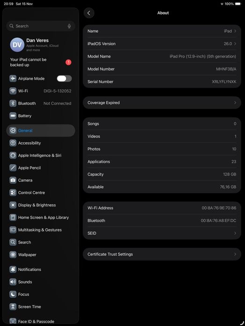Screen dimensions: 245x326
Task: Open the Screen Time hourglass icon
Action: coord(13,307)
